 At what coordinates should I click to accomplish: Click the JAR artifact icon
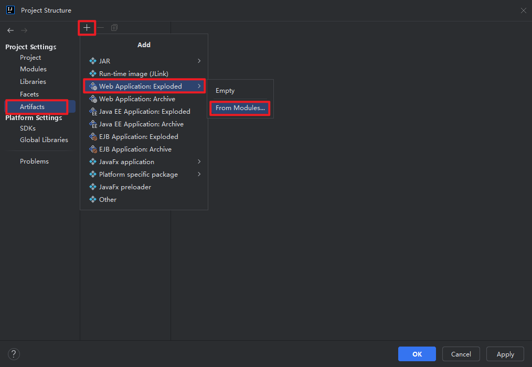point(93,61)
